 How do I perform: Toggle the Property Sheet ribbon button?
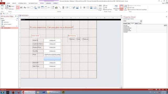point(121,8)
